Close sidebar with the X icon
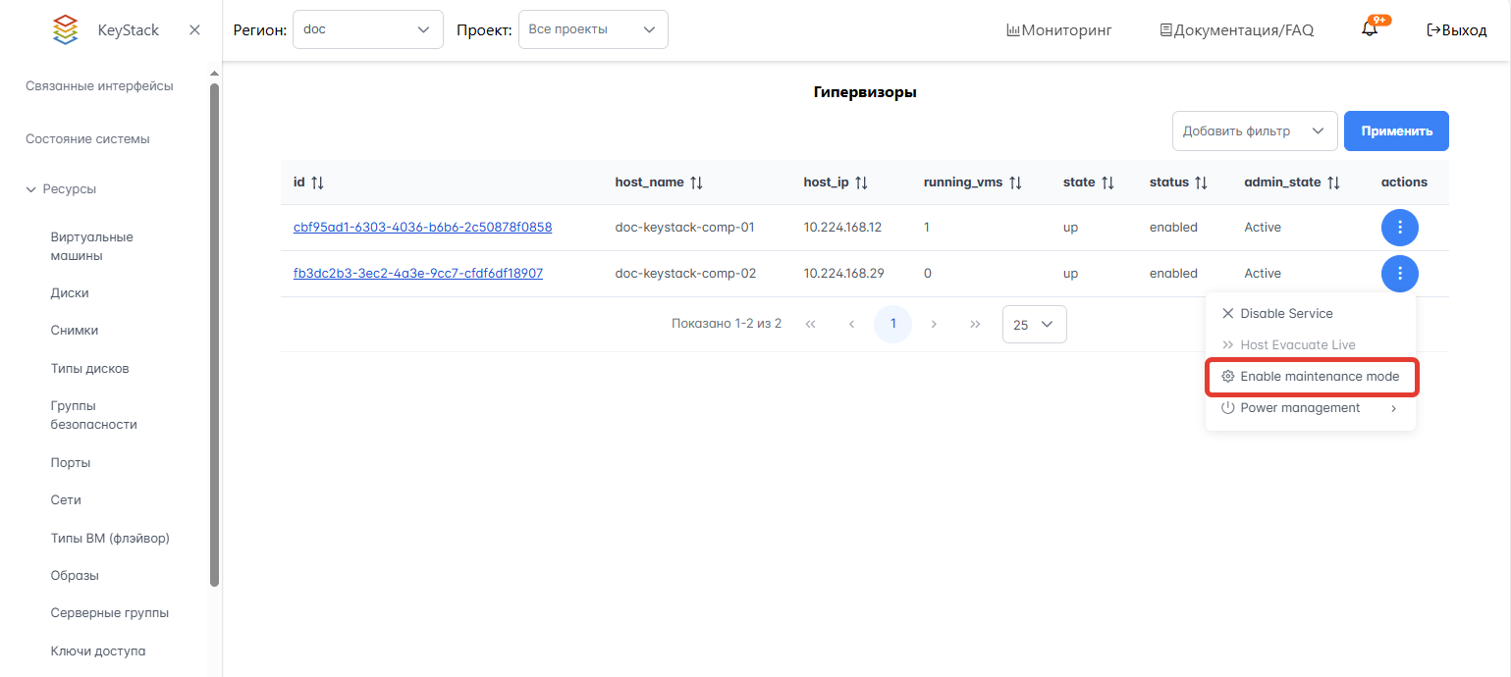 click(194, 29)
